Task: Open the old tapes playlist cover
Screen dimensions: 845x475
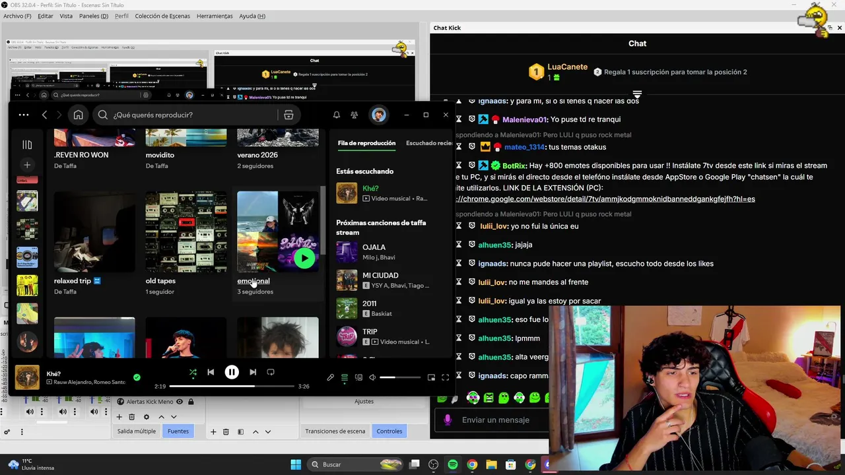Action: [x=186, y=232]
